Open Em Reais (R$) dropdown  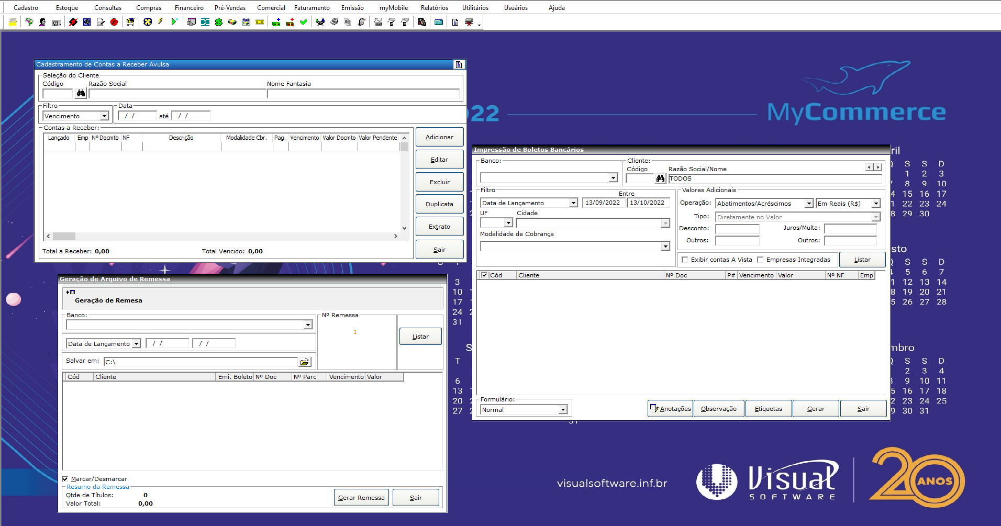coord(876,204)
